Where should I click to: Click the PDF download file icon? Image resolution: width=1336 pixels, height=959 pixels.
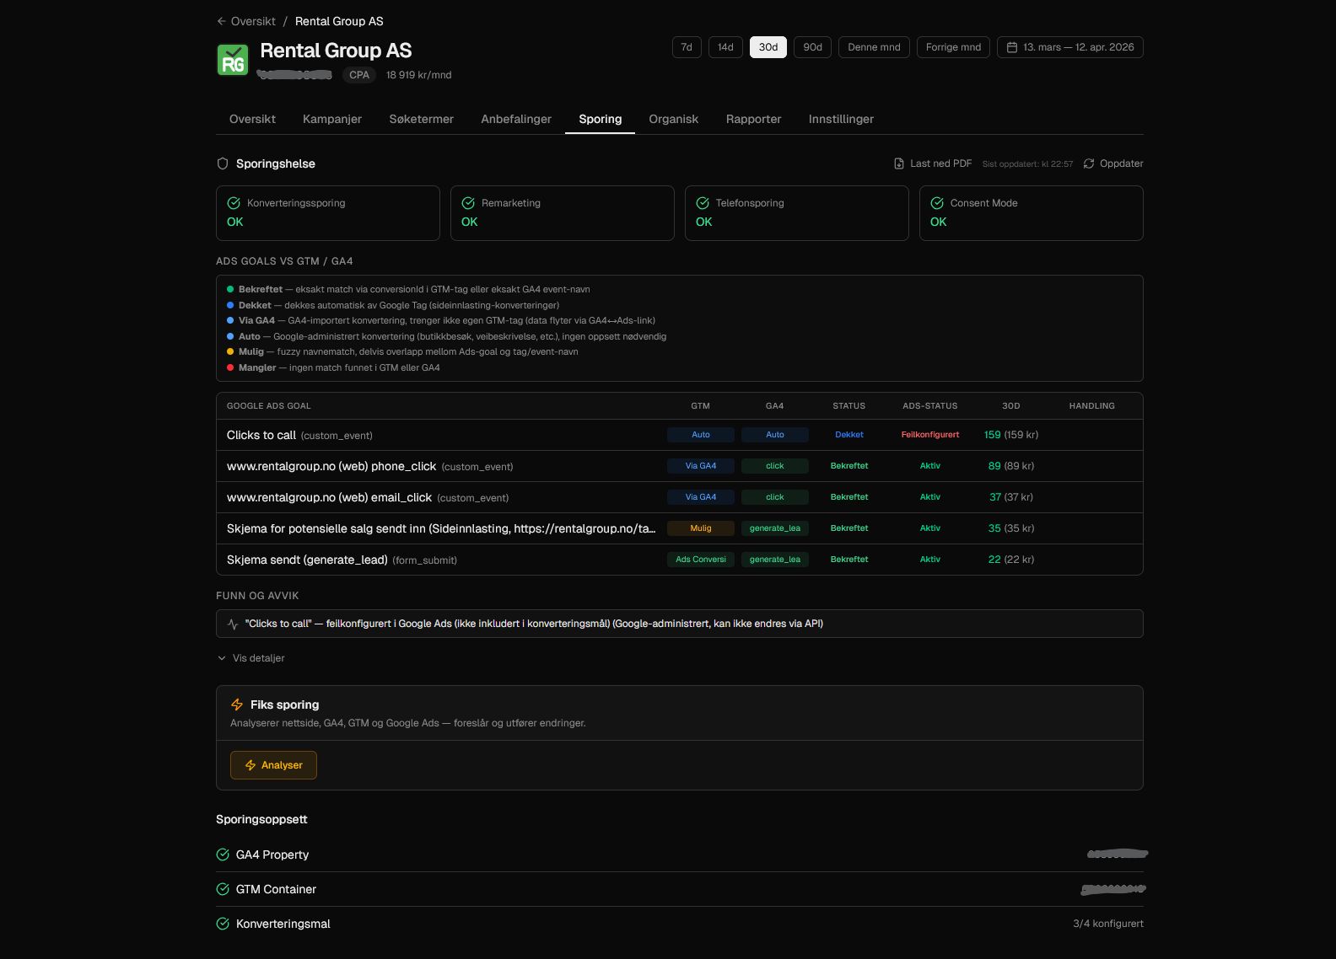click(x=899, y=163)
